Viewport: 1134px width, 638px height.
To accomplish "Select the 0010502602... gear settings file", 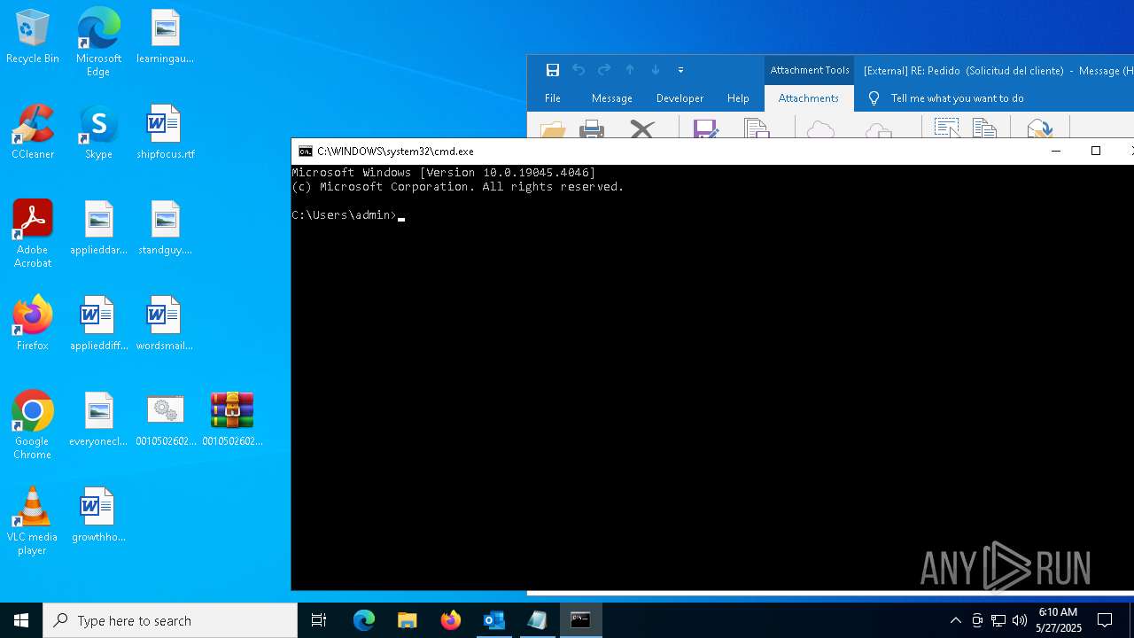I will coord(165,420).
